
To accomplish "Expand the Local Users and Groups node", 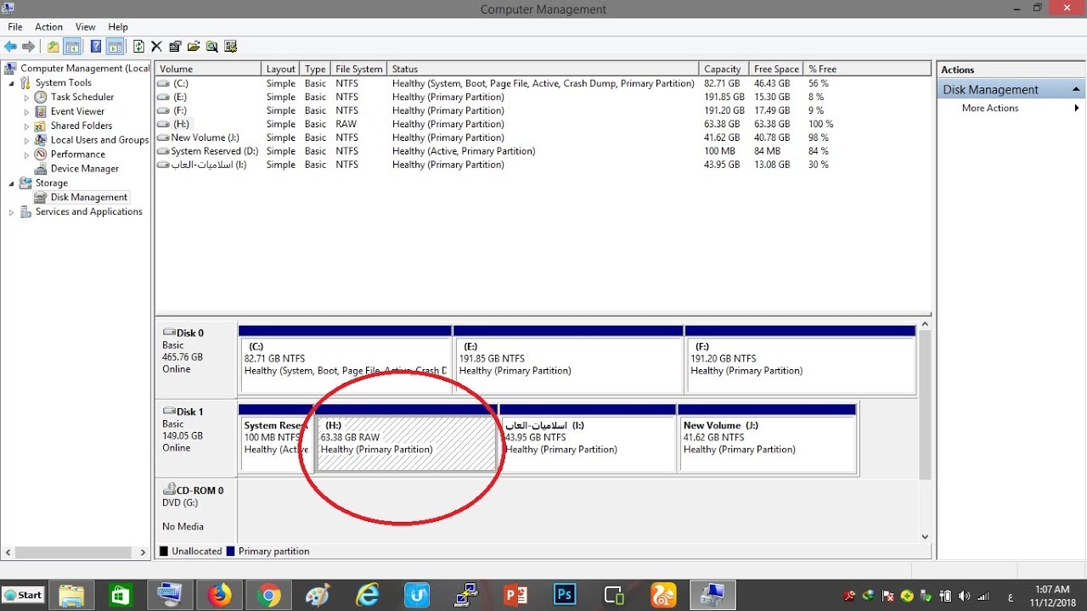I will tap(26, 140).
